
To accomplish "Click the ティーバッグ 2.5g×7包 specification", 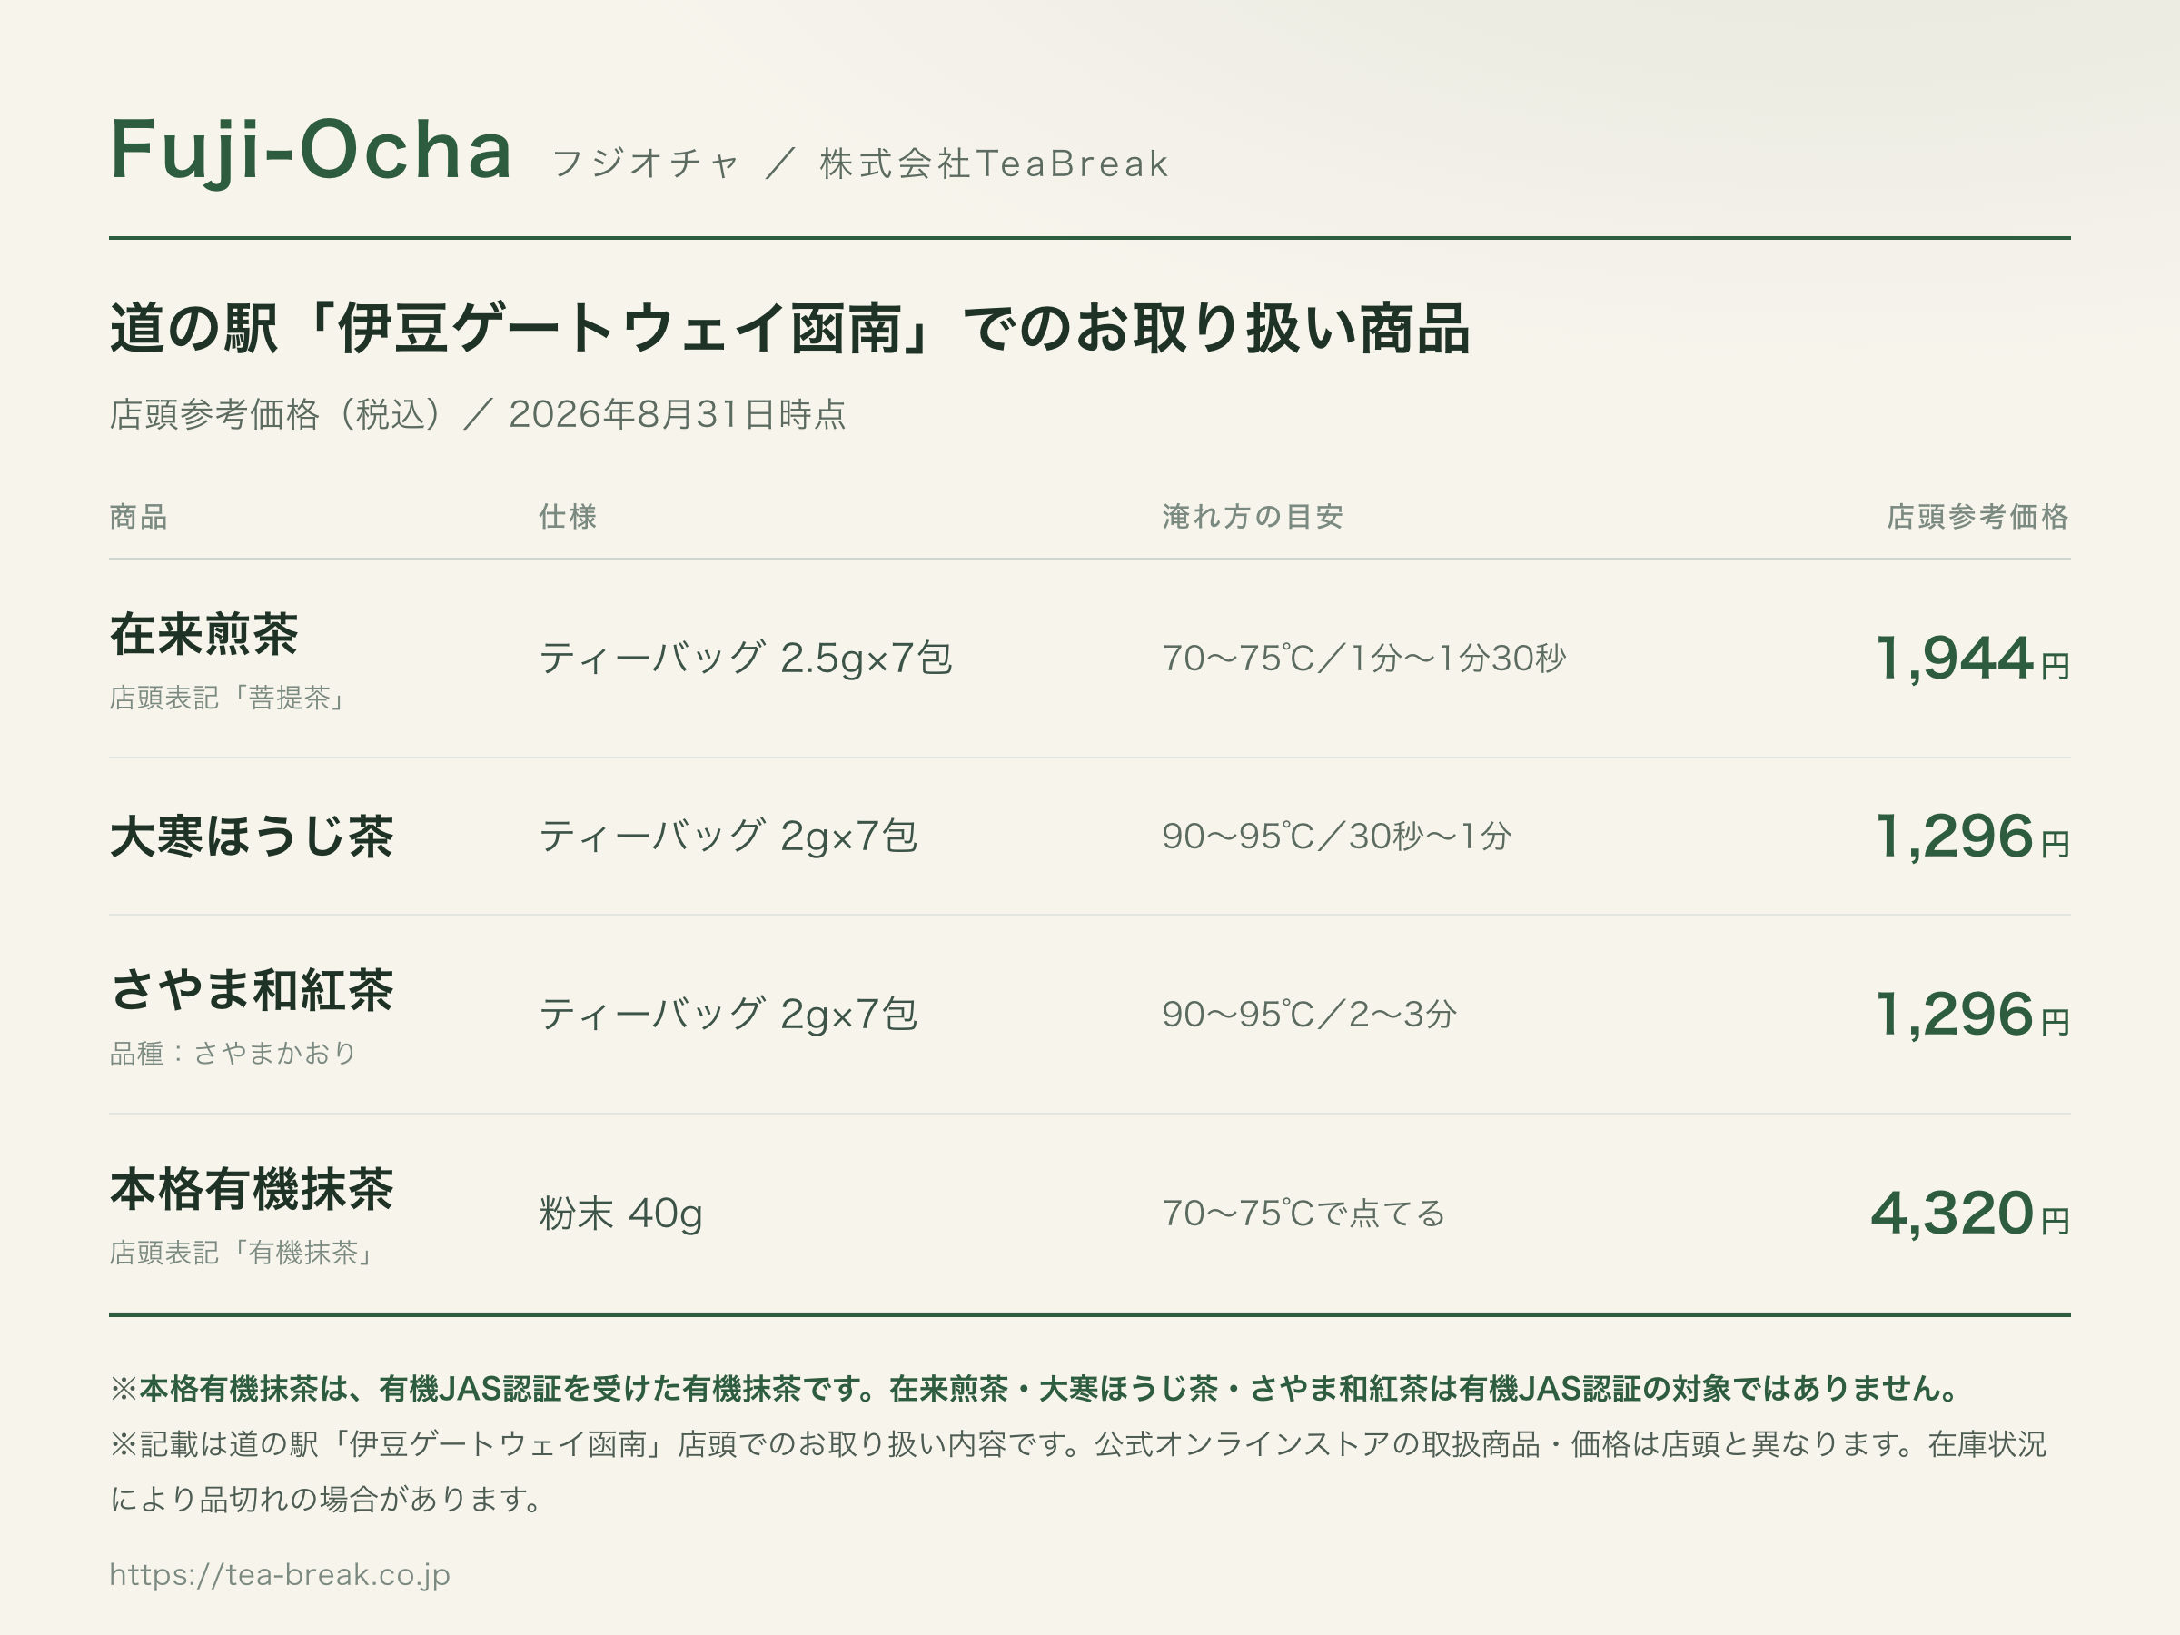I will tap(746, 659).
